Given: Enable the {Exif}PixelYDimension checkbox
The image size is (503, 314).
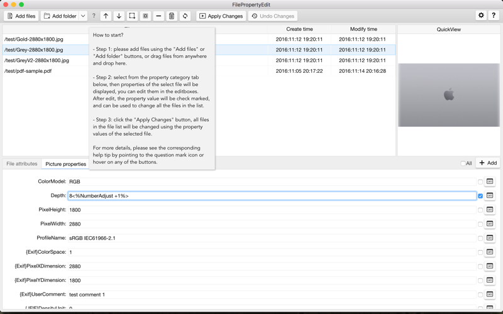Looking at the screenshot, I should pyautogui.click(x=480, y=281).
